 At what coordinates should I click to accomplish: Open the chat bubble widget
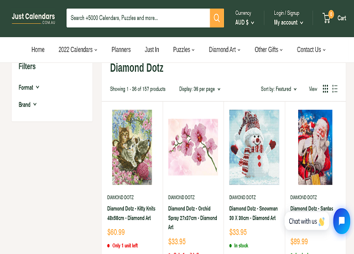click(x=341, y=221)
